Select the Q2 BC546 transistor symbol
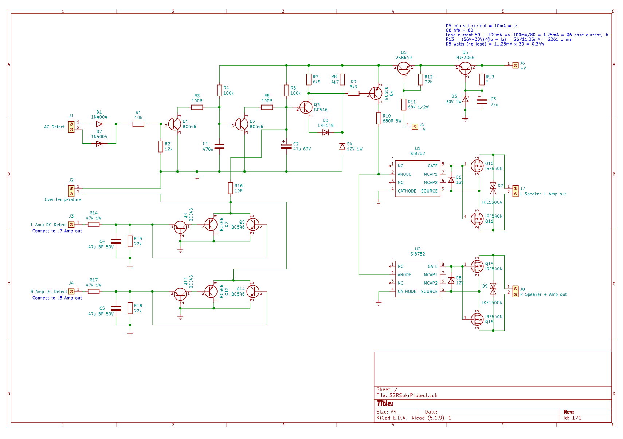 [242, 124]
